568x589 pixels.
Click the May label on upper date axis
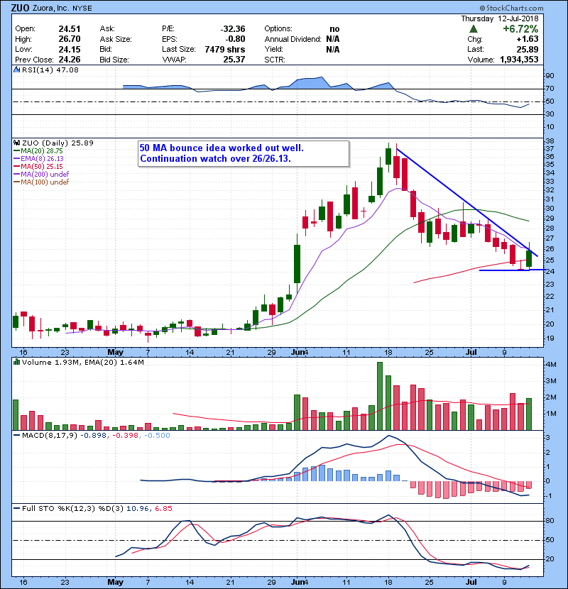[x=116, y=353]
